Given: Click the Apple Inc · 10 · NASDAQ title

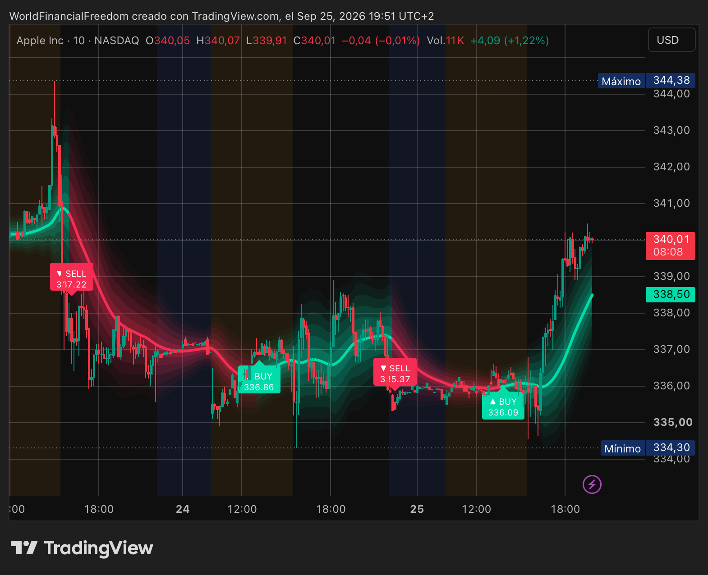Looking at the screenshot, I should [x=78, y=41].
